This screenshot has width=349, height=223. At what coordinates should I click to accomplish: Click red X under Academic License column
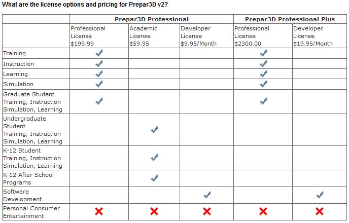pos(154,211)
